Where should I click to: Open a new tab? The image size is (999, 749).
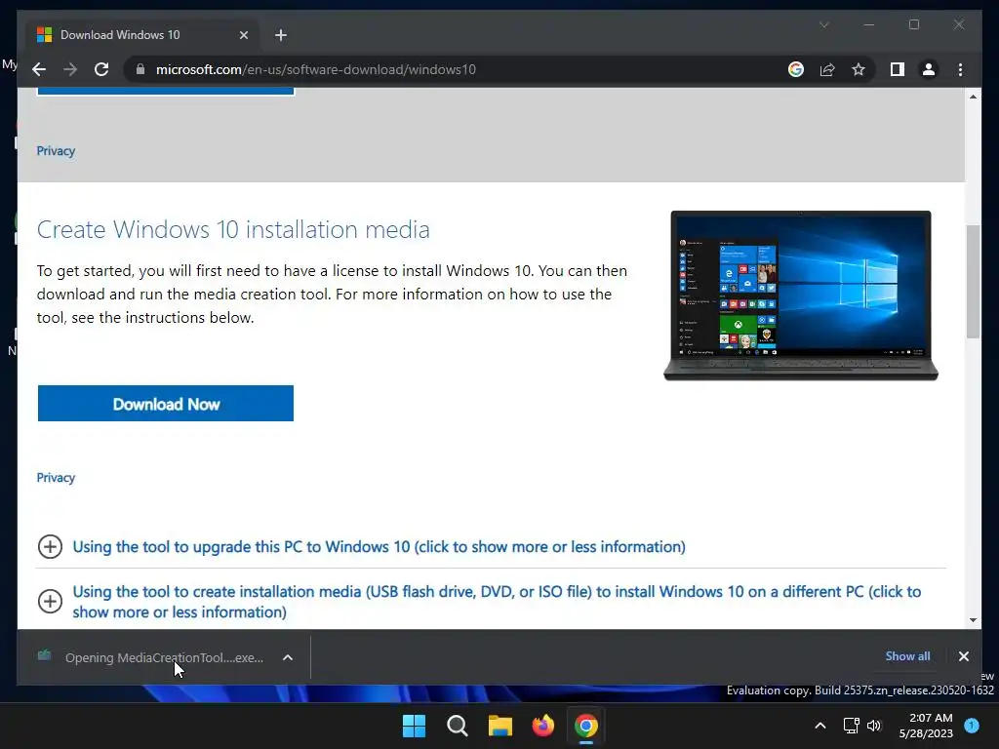coord(281,35)
